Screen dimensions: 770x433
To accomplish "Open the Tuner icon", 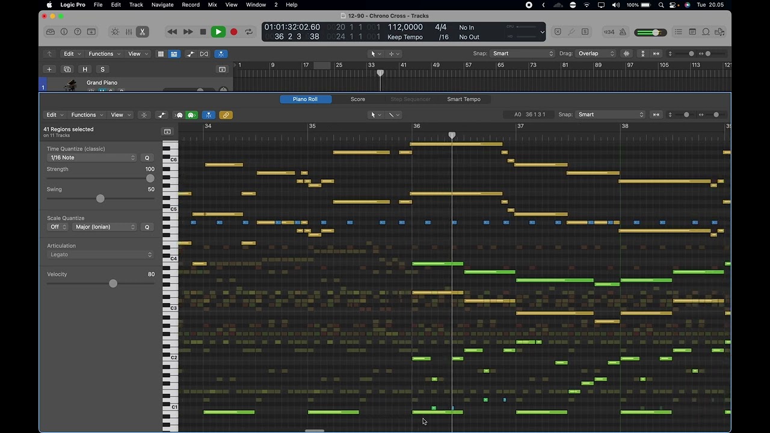I will point(571,32).
